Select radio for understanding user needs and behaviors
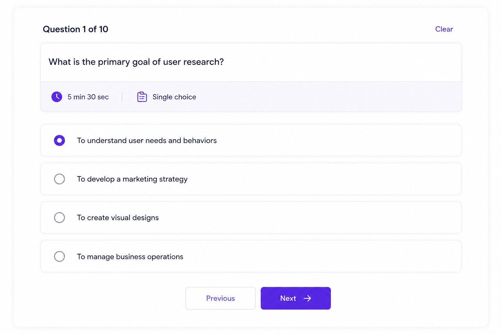Viewport: 502px width, 334px height. (x=59, y=141)
